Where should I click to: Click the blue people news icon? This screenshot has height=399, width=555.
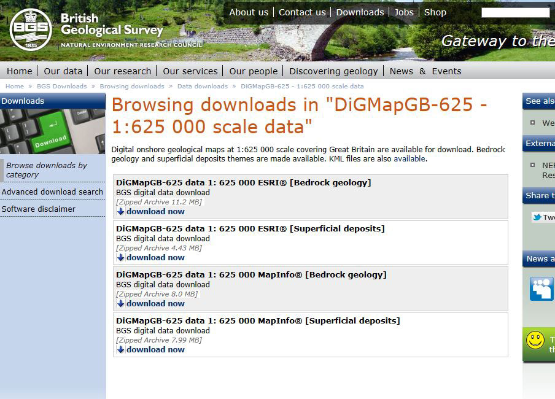pyautogui.click(x=541, y=289)
